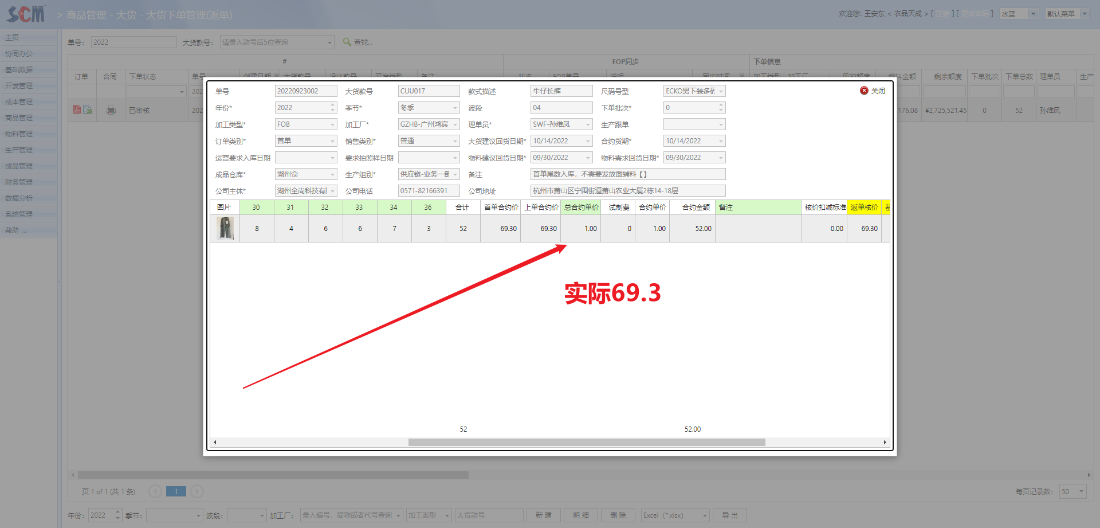Go to previous page using pagination arrow

click(155, 491)
